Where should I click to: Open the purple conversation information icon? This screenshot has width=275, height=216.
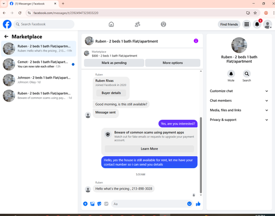[196, 41]
